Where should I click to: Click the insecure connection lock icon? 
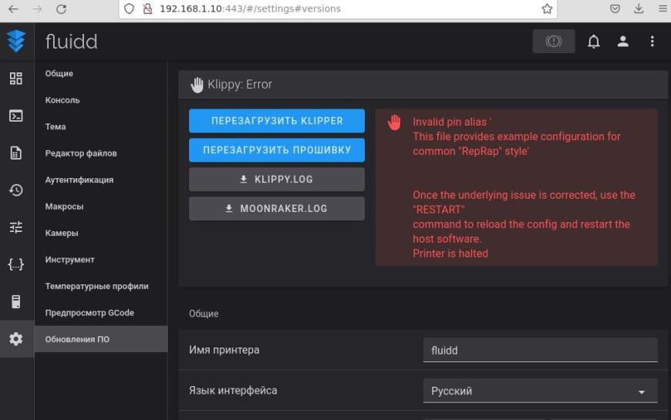click(147, 8)
